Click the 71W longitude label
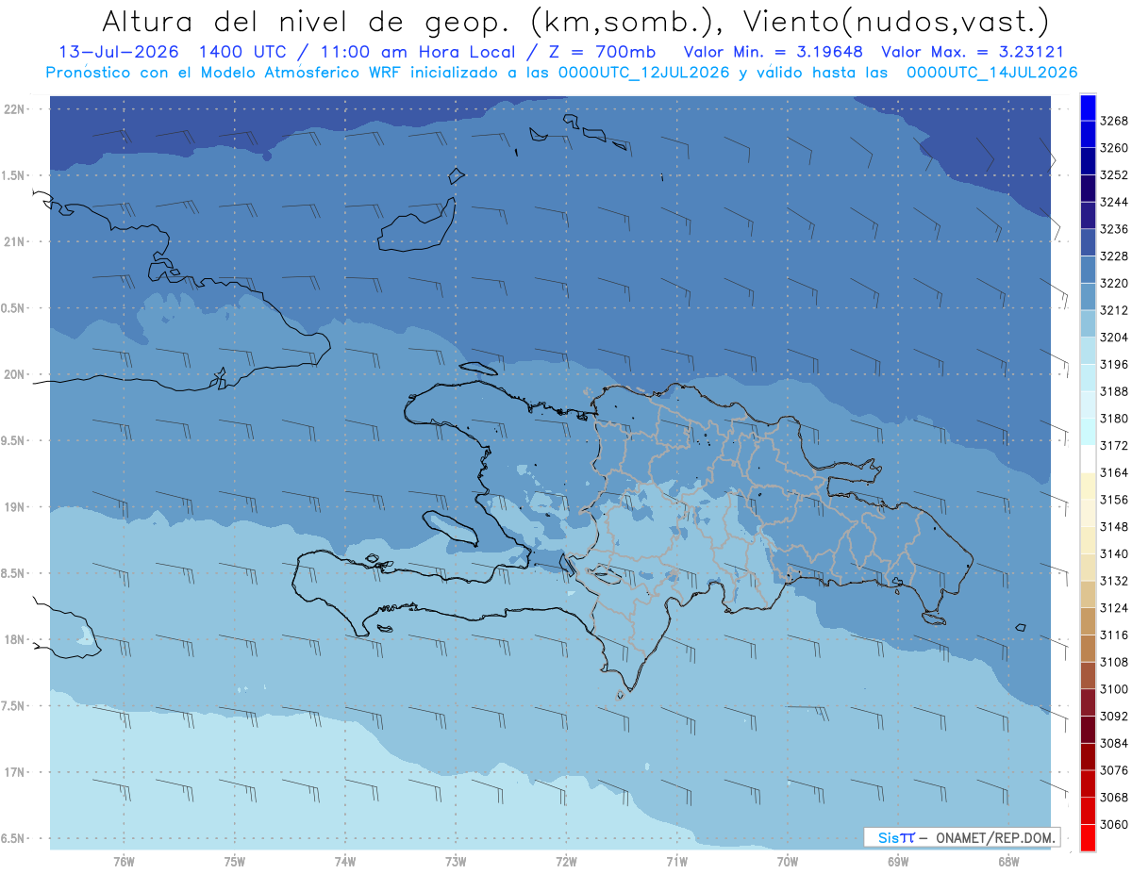Image resolution: width=1132 pixels, height=874 pixels. [x=676, y=861]
